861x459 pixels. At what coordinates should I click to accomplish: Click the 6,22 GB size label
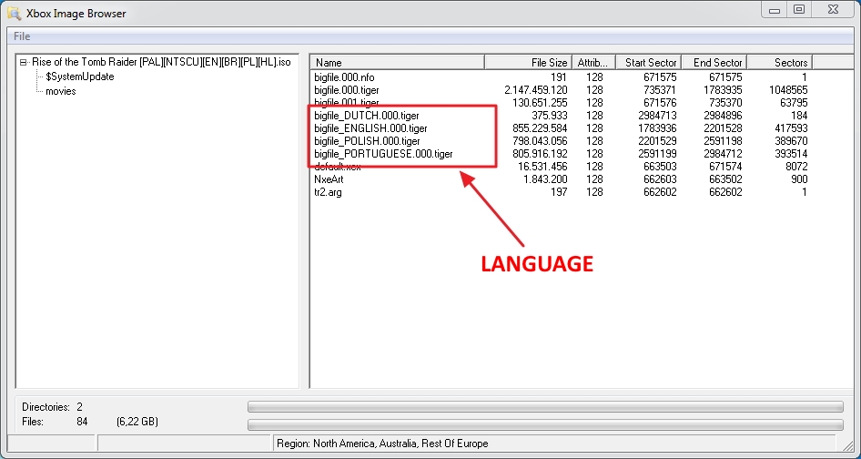pos(137,423)
